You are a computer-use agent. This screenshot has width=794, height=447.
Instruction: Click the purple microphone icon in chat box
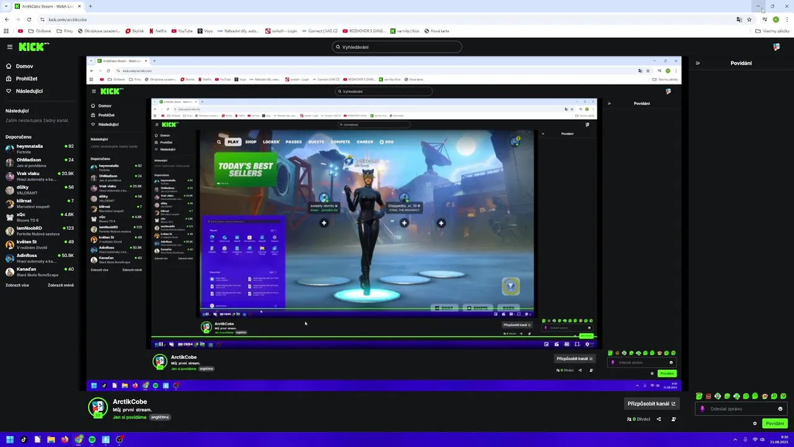point(702,409)
